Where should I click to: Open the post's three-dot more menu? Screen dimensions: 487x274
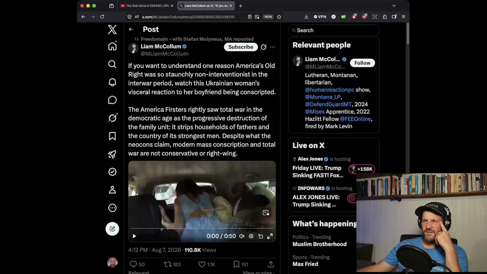pos(272,47)
